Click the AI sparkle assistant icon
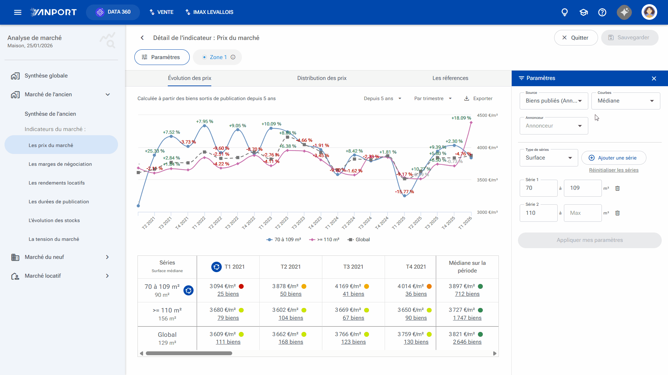Viewport: 668px width, 375px height. point(624,12)
